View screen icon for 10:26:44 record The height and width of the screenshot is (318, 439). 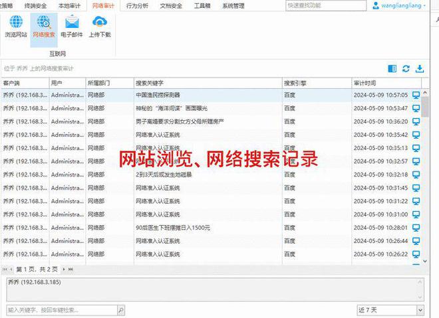click(x=416, y=241)
